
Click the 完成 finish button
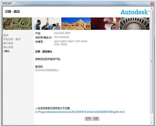point(96,118)
